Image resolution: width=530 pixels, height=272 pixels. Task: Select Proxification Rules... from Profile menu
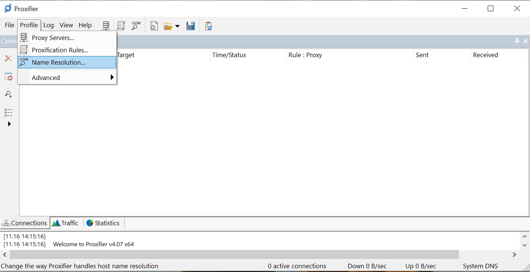pos(60,50)
